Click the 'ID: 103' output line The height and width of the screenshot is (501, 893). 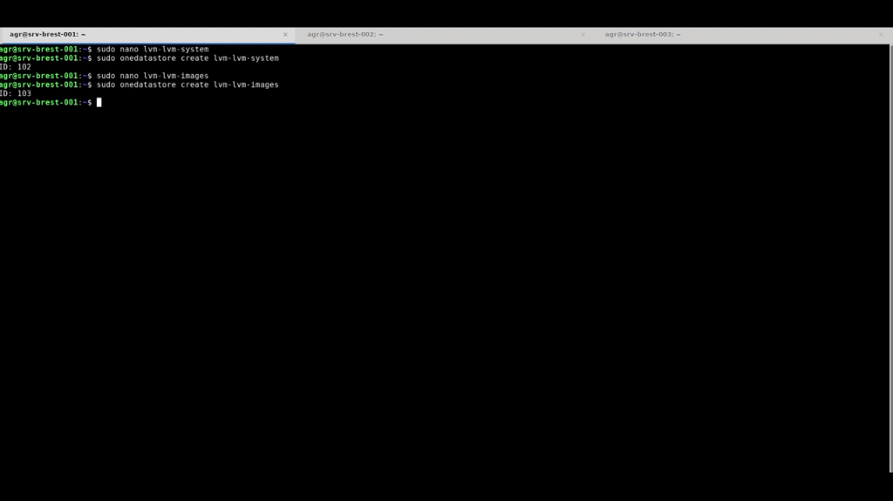(16, 93)
